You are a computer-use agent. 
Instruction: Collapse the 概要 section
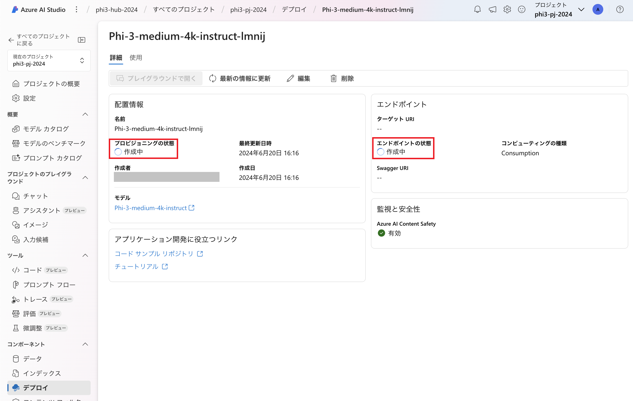click(x=85, y=114)
